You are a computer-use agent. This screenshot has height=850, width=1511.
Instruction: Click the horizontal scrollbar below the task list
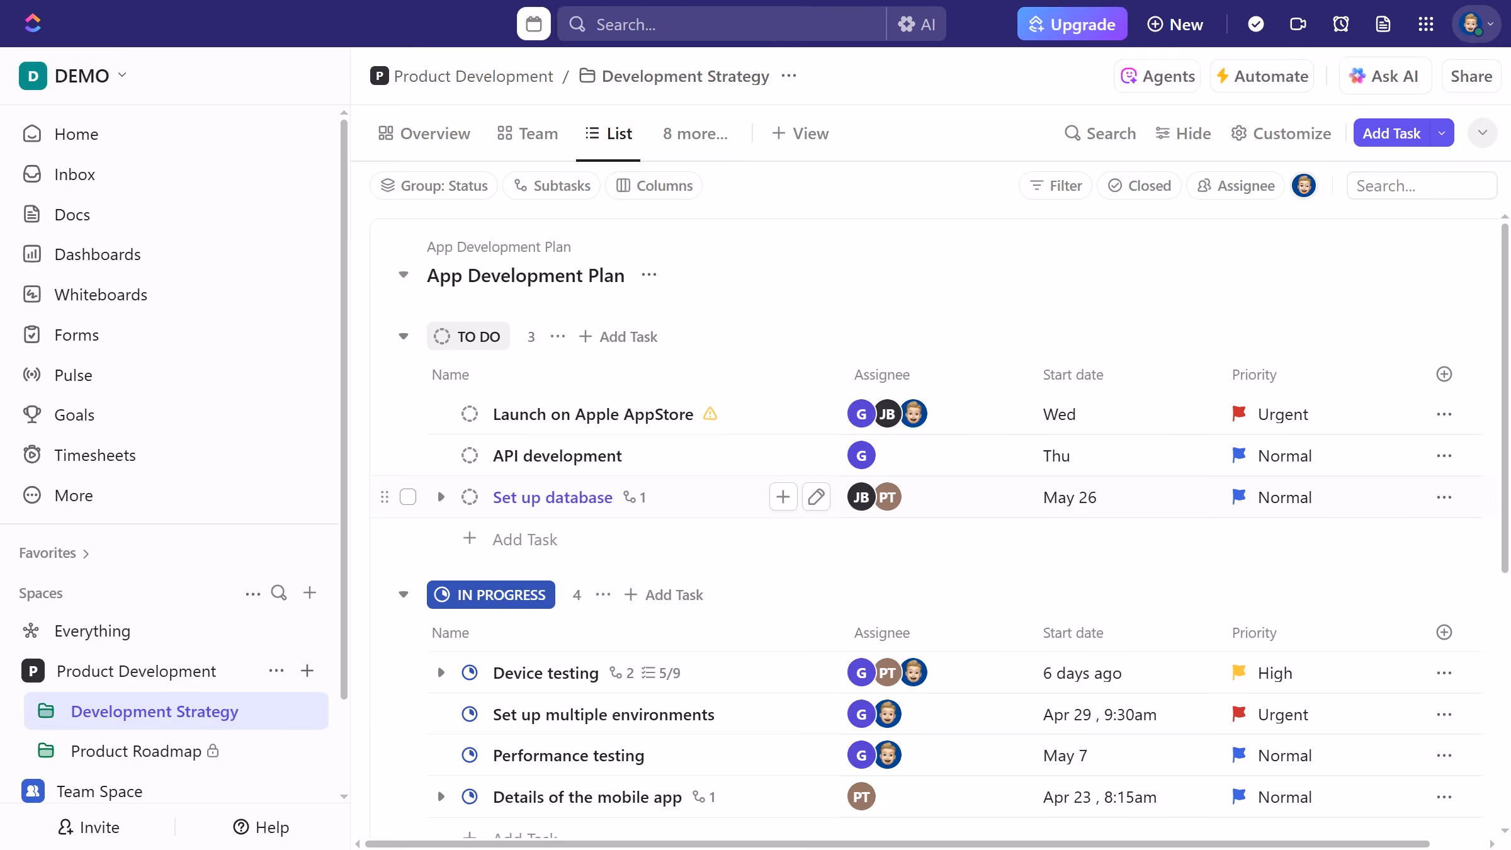coord(897,844)
